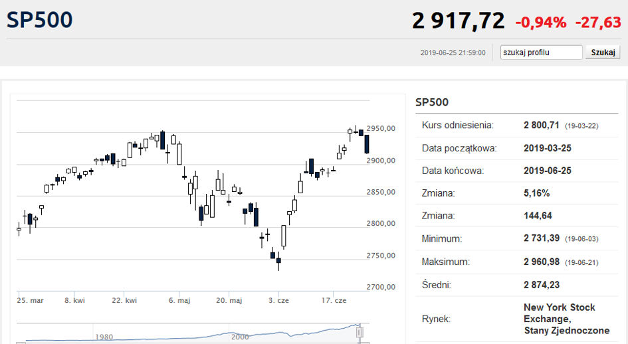Click the red -0,94% change indicator
Image resolution: width=628 pixels, height=344 pixels.
point(541,23)
